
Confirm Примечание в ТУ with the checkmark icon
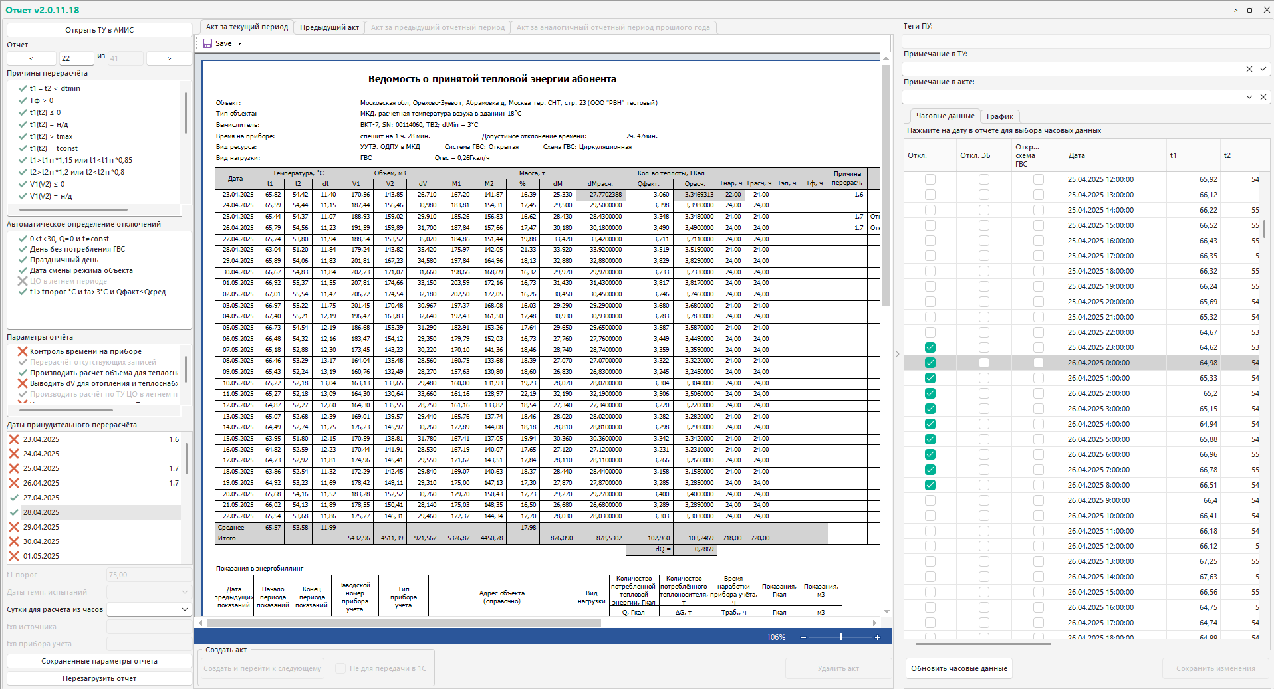[x=1263, y=69]
